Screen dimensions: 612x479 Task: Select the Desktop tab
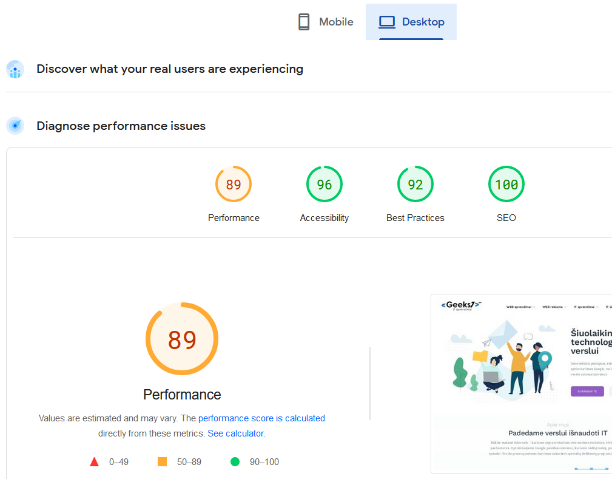411,22
